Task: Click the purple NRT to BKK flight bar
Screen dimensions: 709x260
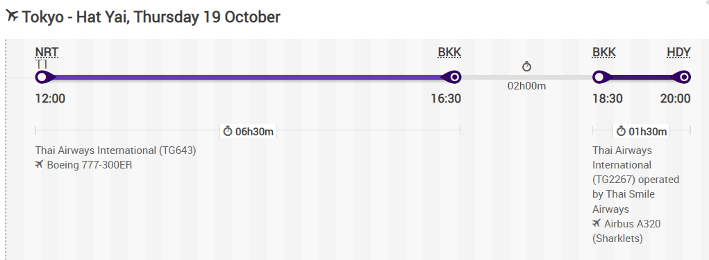Action: click(248, 78)
